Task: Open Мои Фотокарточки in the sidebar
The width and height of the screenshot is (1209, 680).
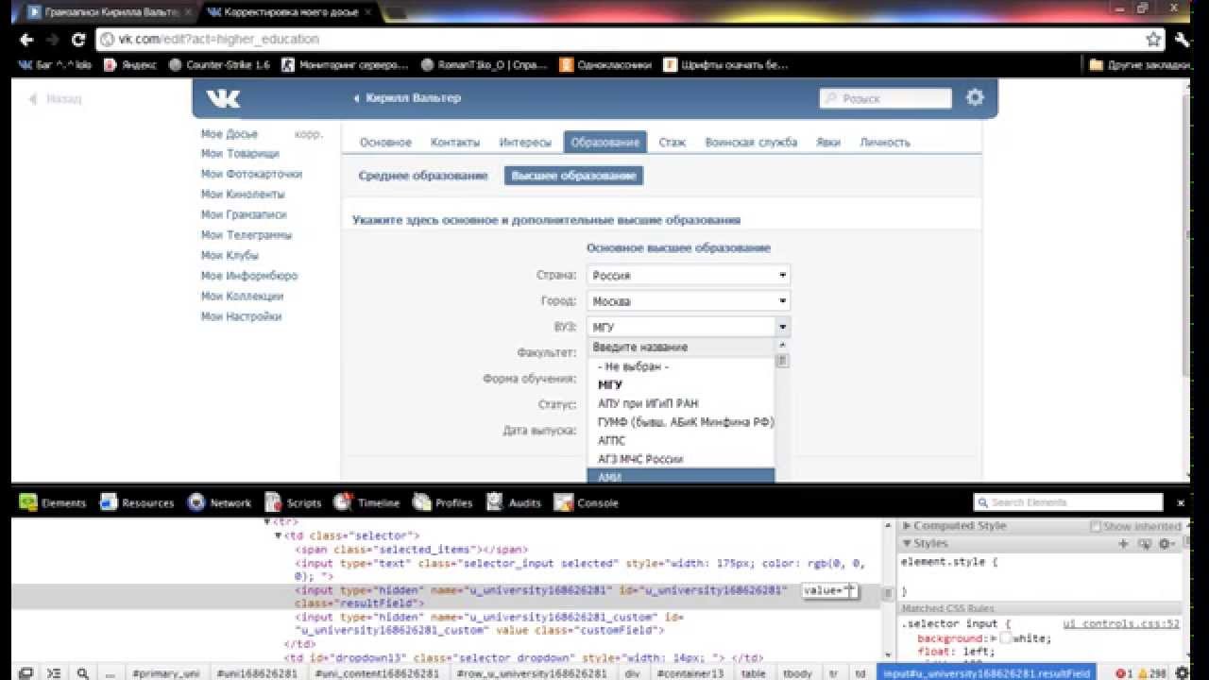Action: coord(251,174)
